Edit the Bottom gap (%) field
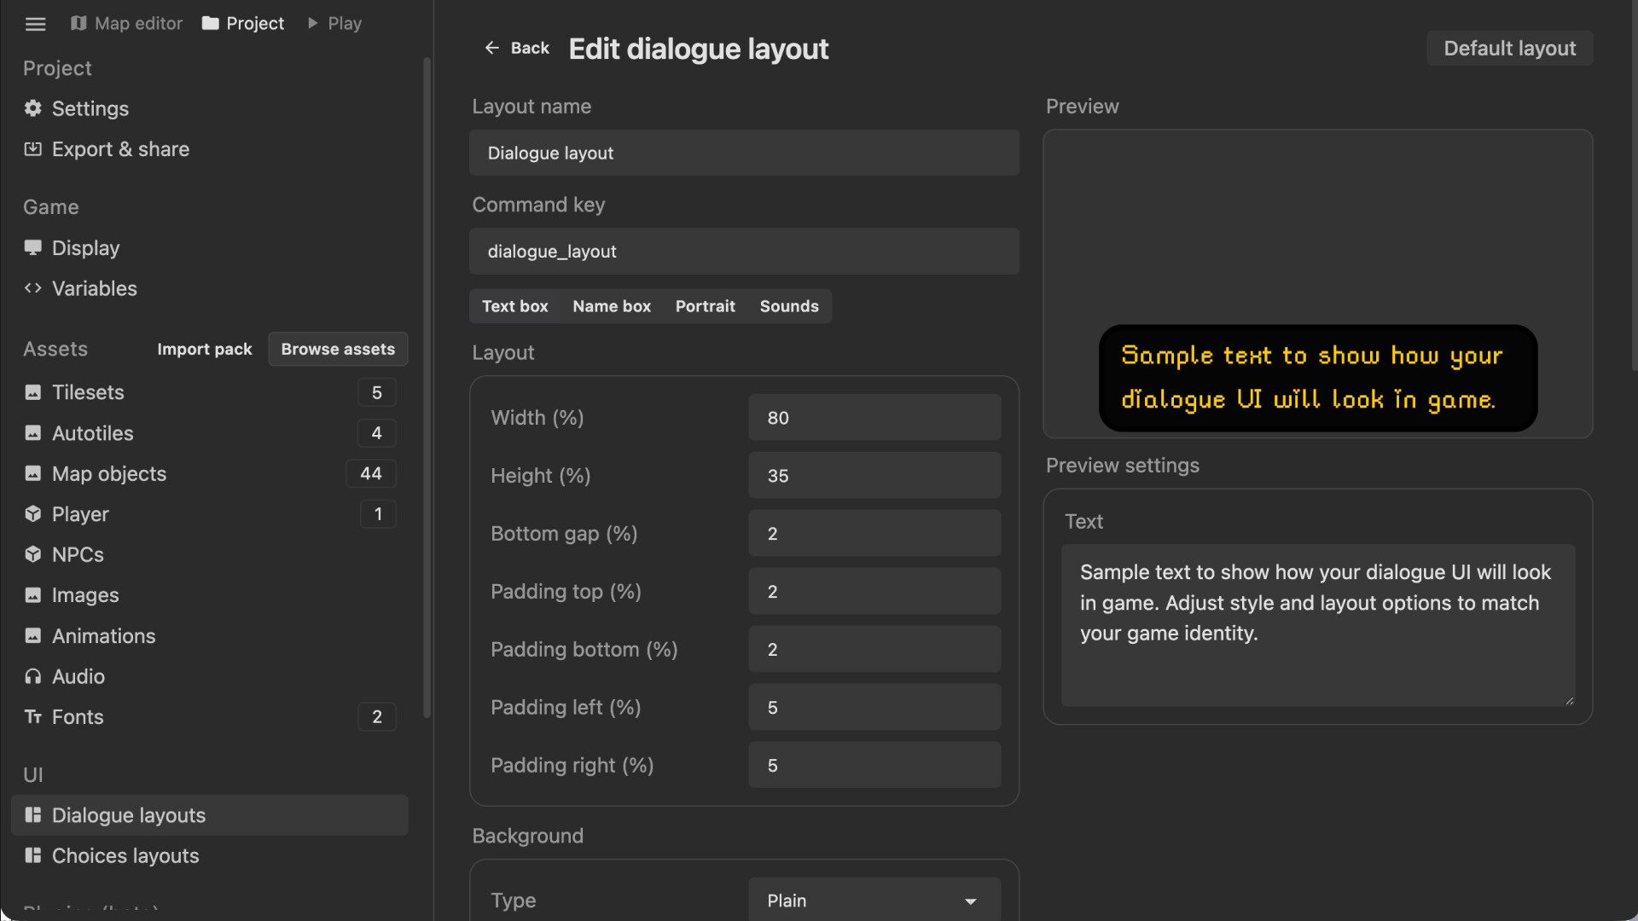This screenshot has height=921, width=1638. [x=874, y=534]
